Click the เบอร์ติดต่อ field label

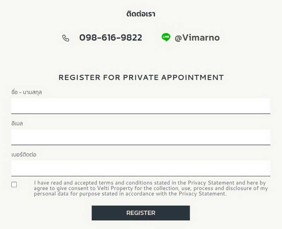[24, 154]
